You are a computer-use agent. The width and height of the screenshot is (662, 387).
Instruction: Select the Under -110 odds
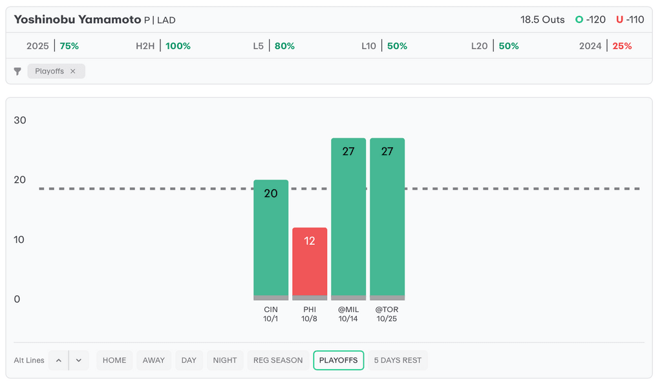click(630, 20)
